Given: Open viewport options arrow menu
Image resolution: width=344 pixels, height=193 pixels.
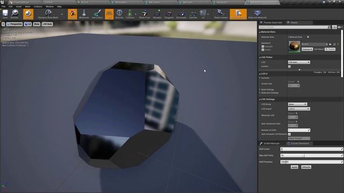Looking at the screenshot, I should coord(3,24).
